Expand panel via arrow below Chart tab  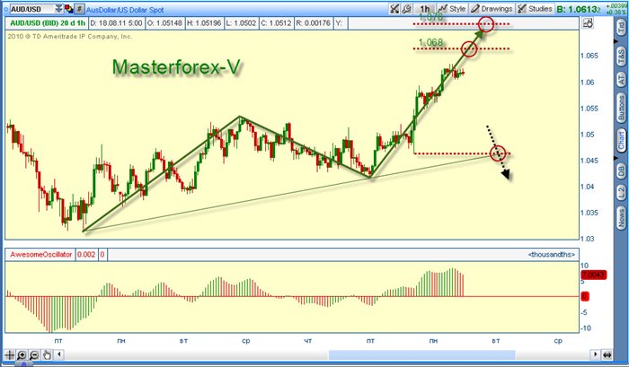(616, 158)
